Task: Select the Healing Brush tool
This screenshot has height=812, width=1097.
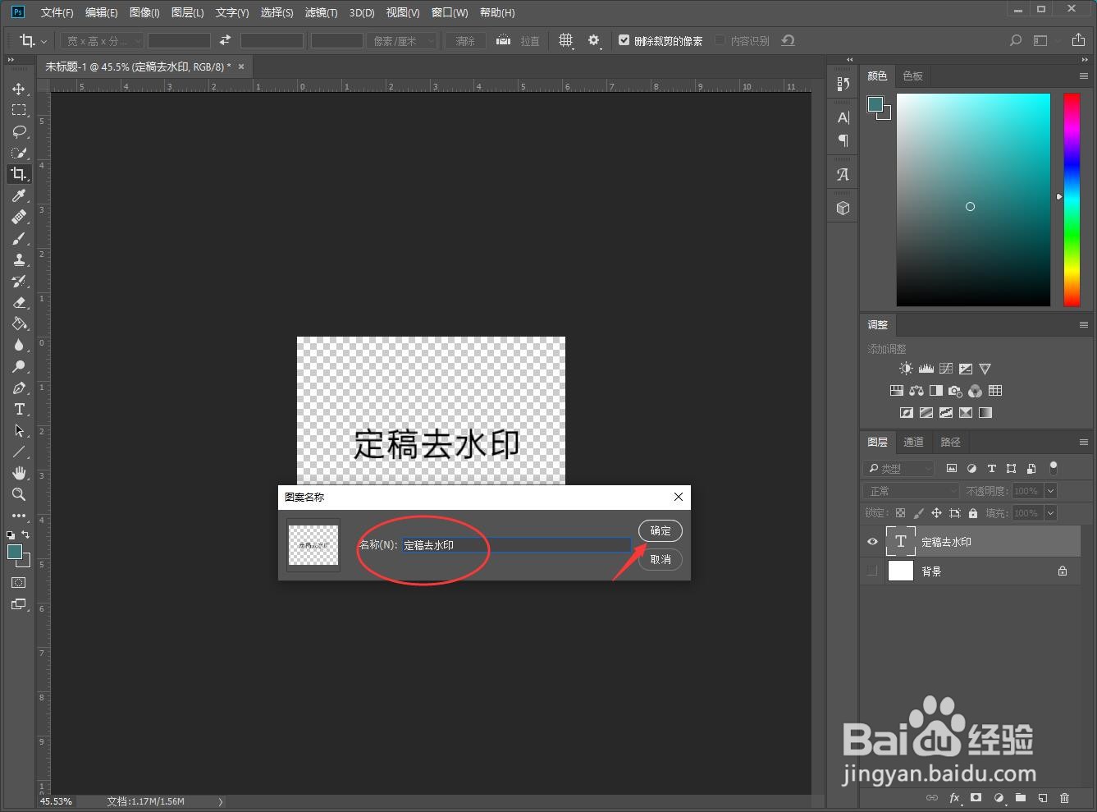Action: tap(19, 217)
